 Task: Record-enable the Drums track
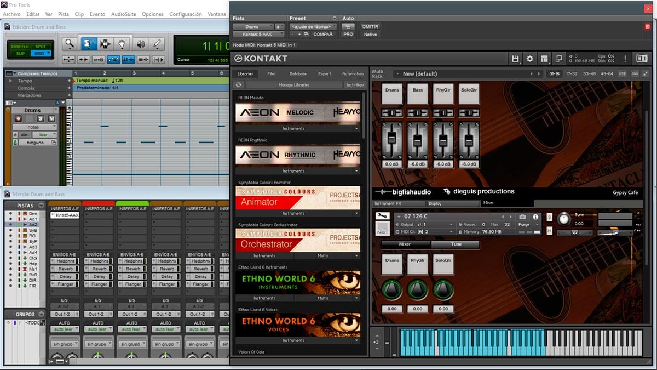(x=19, y=118)
